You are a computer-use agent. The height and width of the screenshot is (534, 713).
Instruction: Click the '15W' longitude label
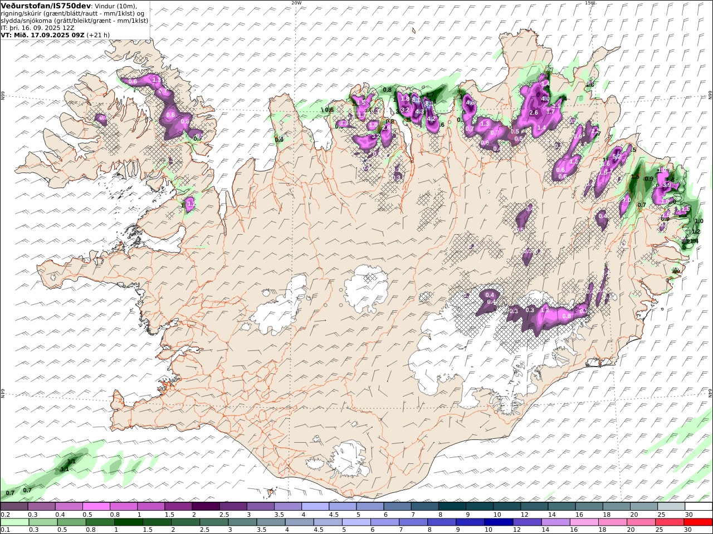[x=590, y=3]
